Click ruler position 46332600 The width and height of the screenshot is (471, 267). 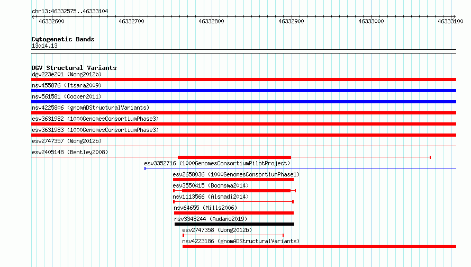pos(52,21)
